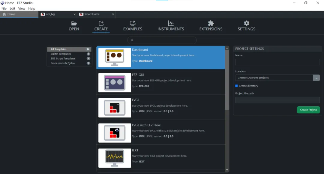Image resolution: width=324 pixels, height=174 pixels.
Task: Click the 'EEZ-GUI' template title
Action: pyautogui.click(x=138, y=75)
